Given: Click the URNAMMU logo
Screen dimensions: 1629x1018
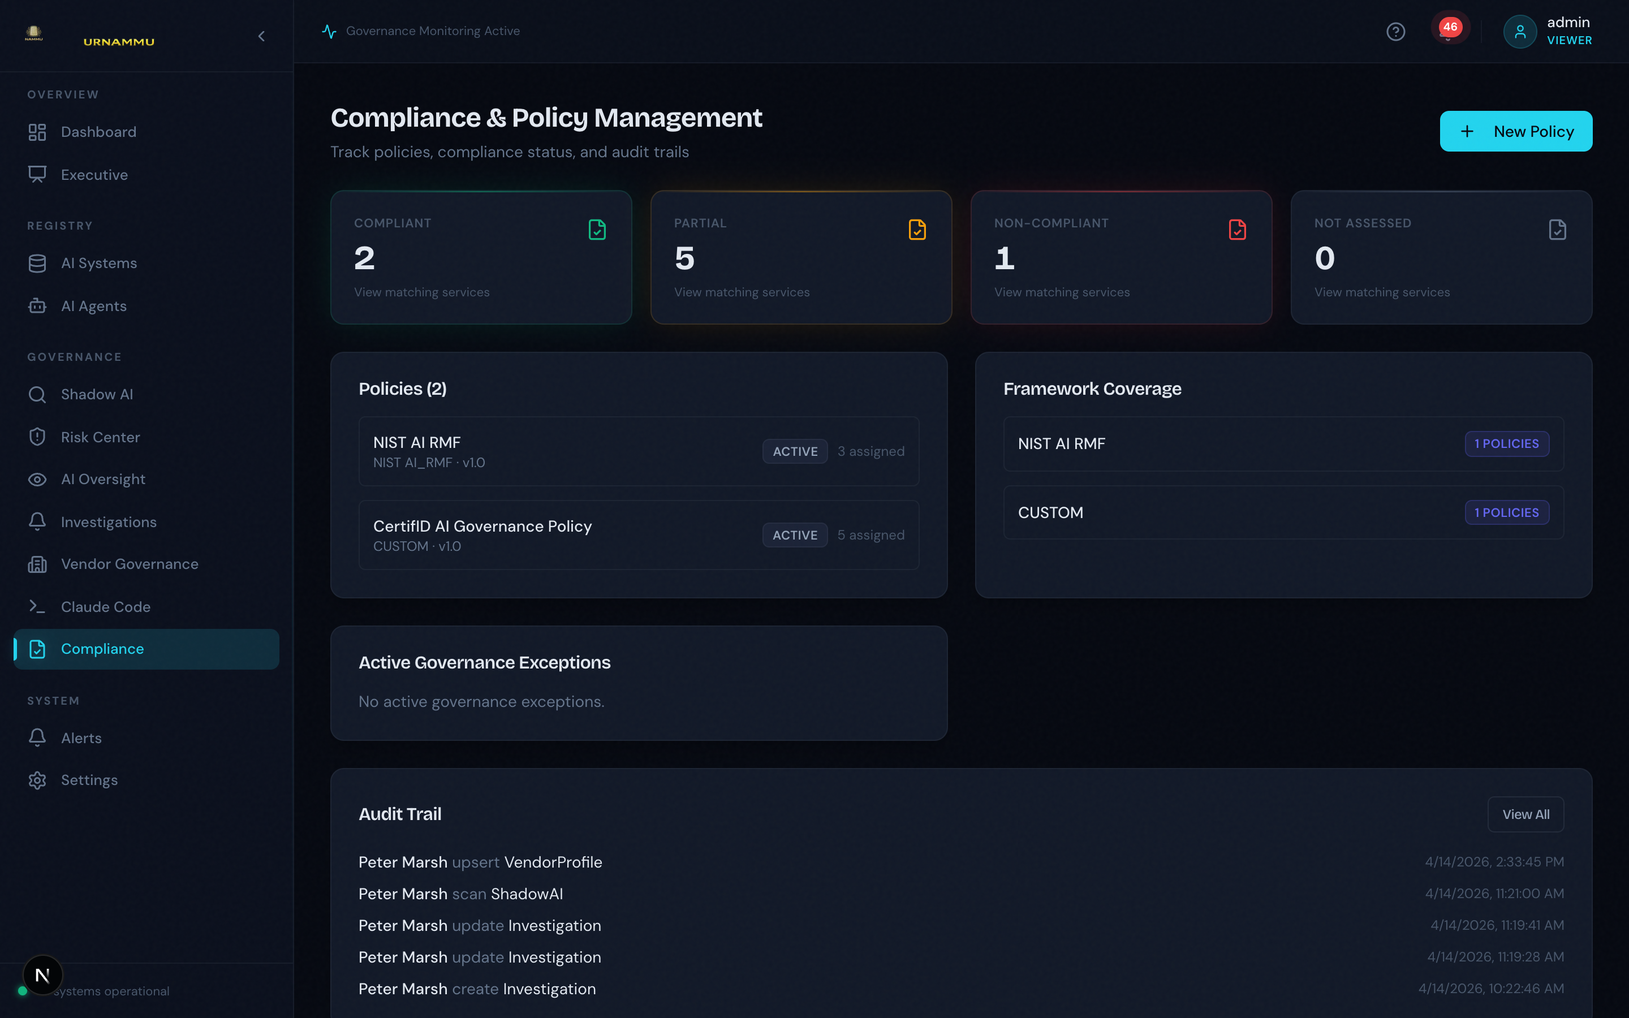Looking at the screenshot, I should pyautogui.click(x=118, y=40).
